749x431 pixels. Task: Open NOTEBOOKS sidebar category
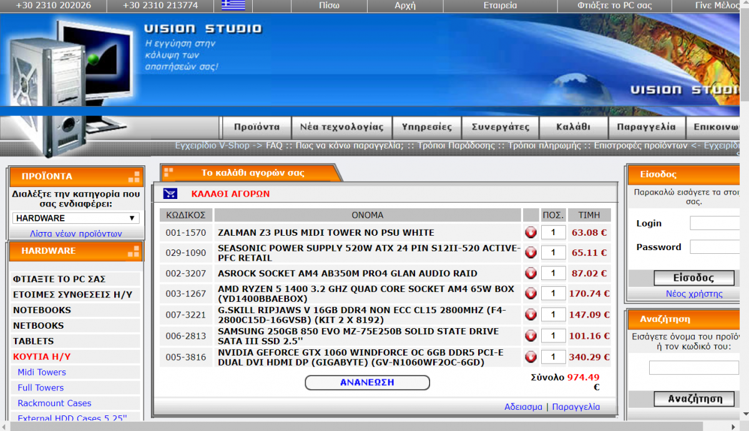click(42, 310)
